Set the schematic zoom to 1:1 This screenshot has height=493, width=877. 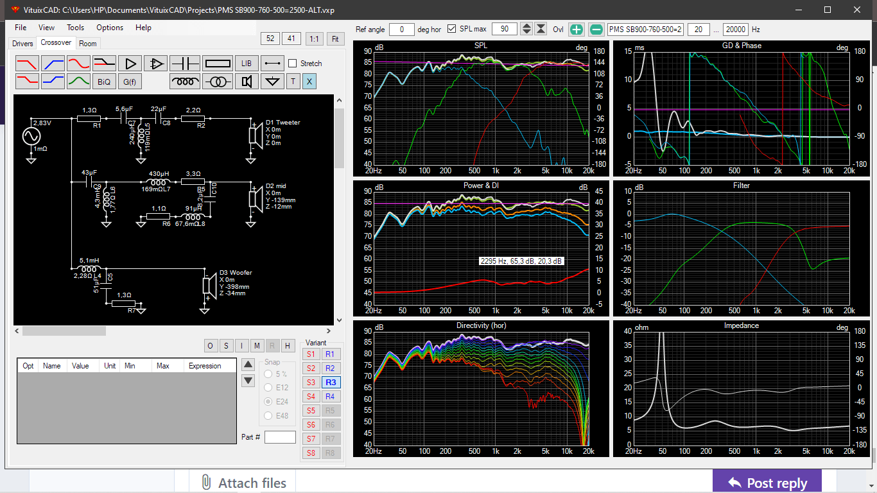[315, 39]
